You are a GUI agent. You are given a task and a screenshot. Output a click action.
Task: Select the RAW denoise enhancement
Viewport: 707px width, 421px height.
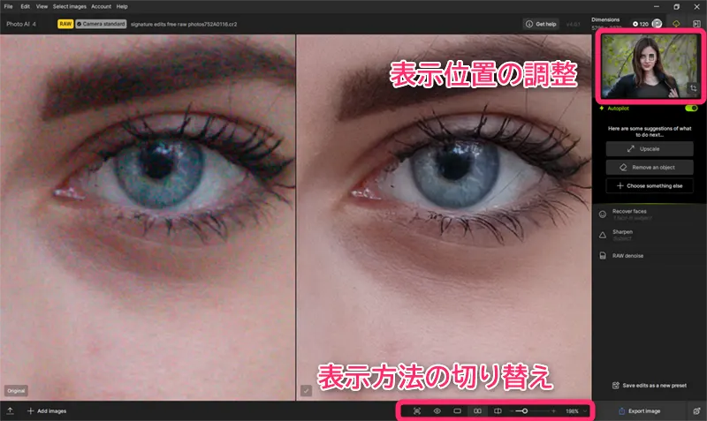coord(650,255)
